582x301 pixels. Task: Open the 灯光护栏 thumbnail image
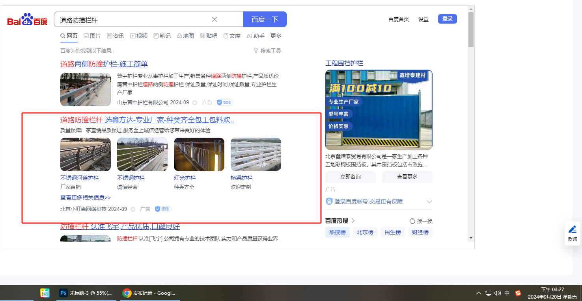click(x=199, y=154)
